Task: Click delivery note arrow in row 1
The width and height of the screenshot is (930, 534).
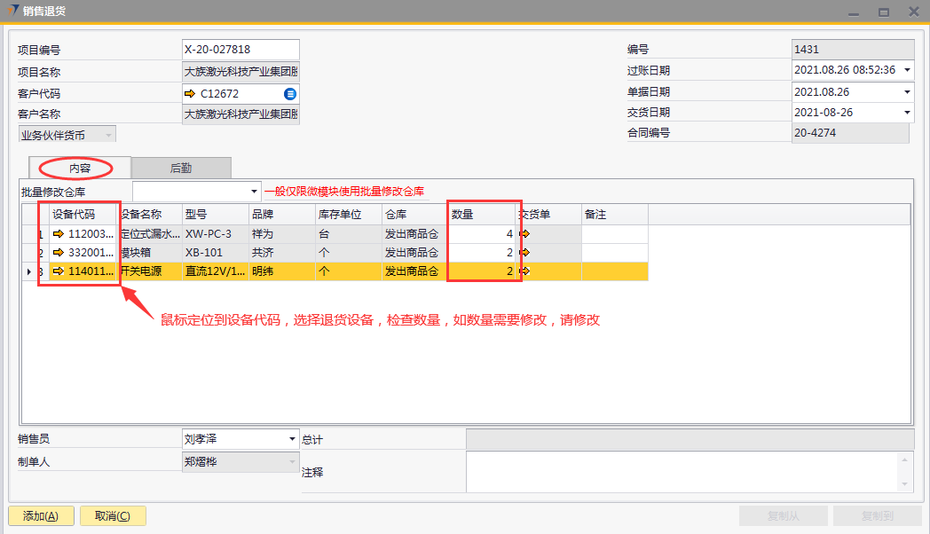Action: tap(524, 234)
